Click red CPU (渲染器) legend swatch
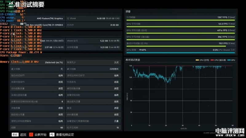The image size is (246, 138). [212, 60]
